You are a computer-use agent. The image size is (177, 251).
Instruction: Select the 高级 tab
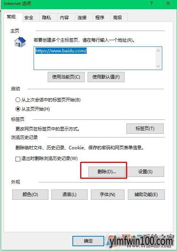click(x=118, y=17)
